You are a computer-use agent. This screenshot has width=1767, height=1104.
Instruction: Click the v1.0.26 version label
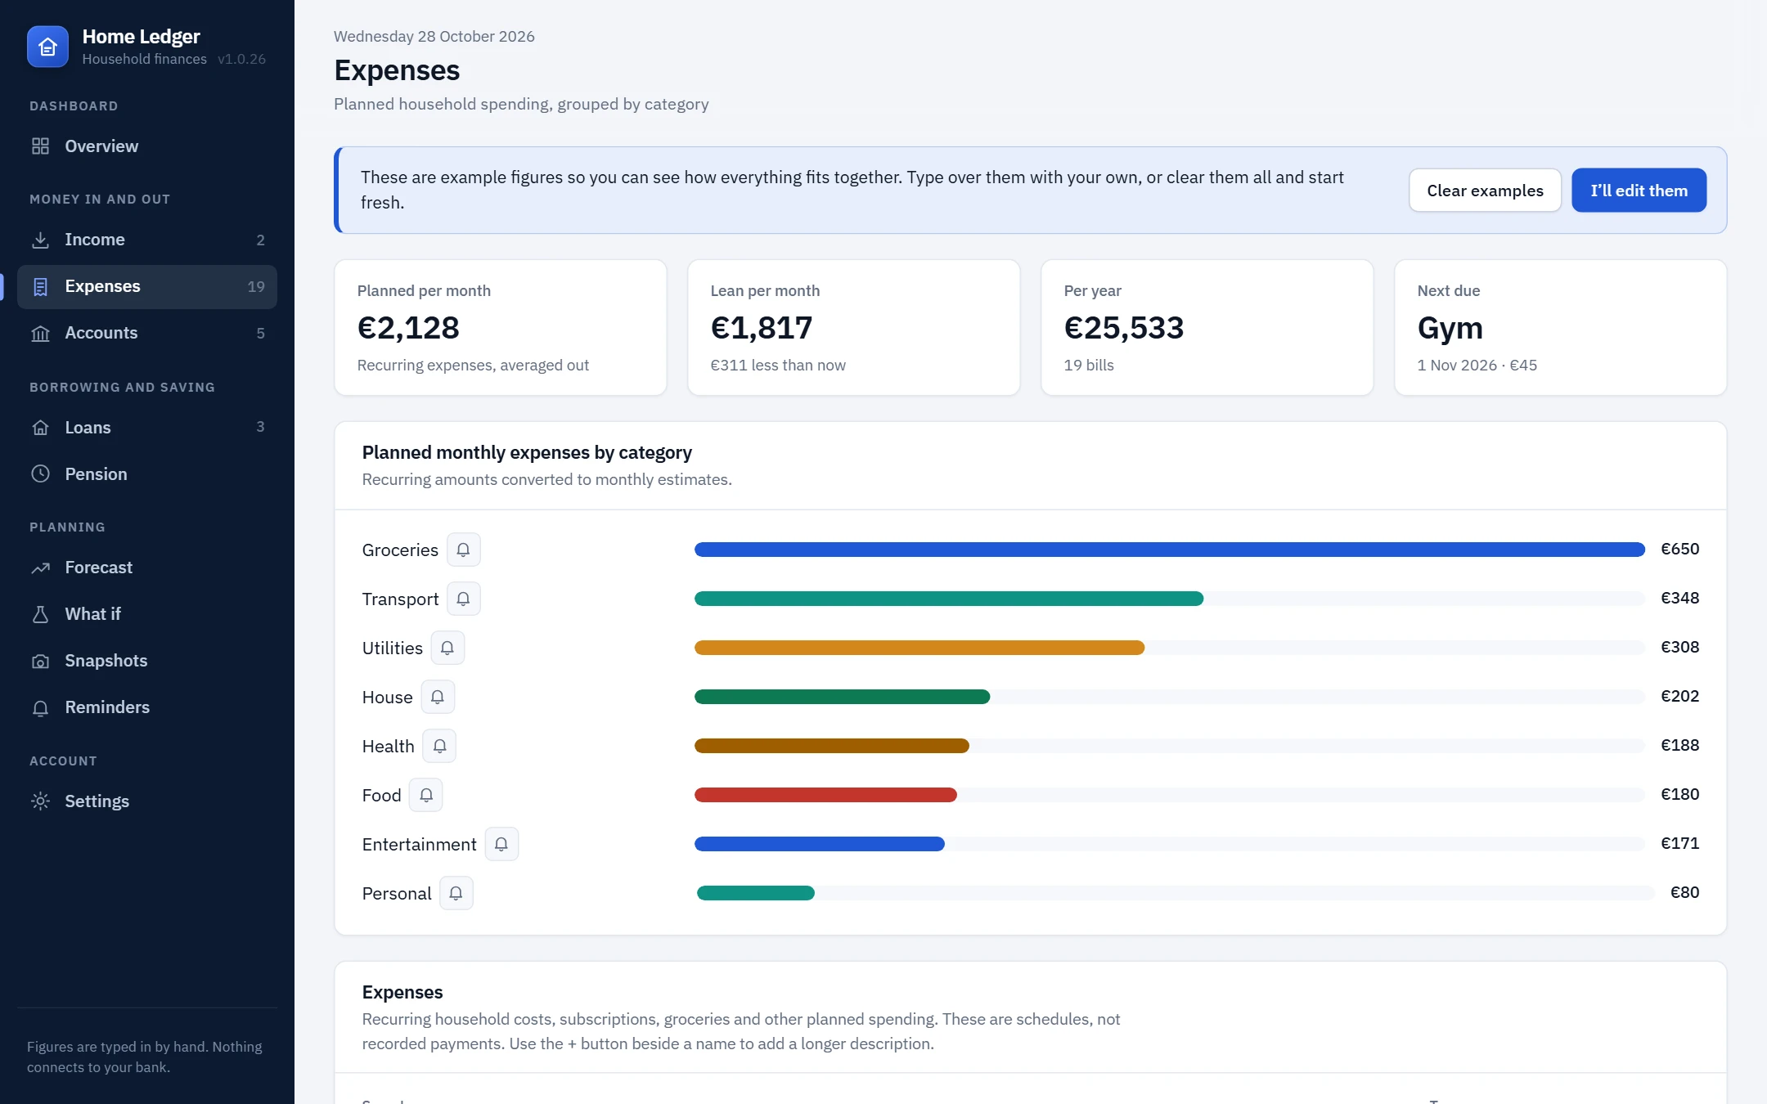241,60
